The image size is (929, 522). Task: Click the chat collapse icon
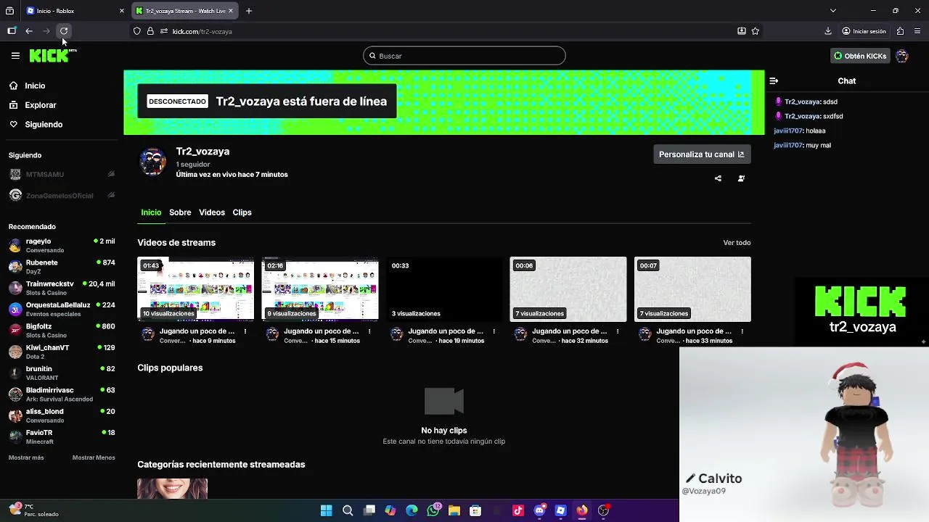(774, 81)
